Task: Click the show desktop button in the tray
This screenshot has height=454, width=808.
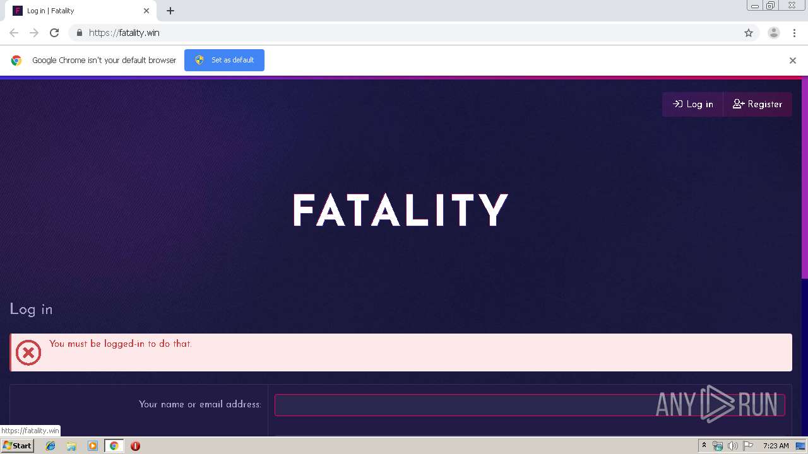Action: (800, 446)
